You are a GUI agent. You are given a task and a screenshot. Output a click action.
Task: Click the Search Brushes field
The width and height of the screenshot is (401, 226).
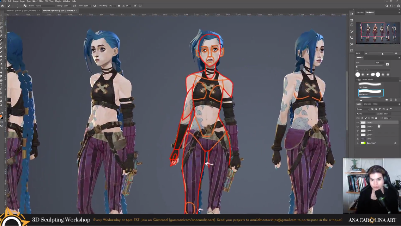point(375,70)
